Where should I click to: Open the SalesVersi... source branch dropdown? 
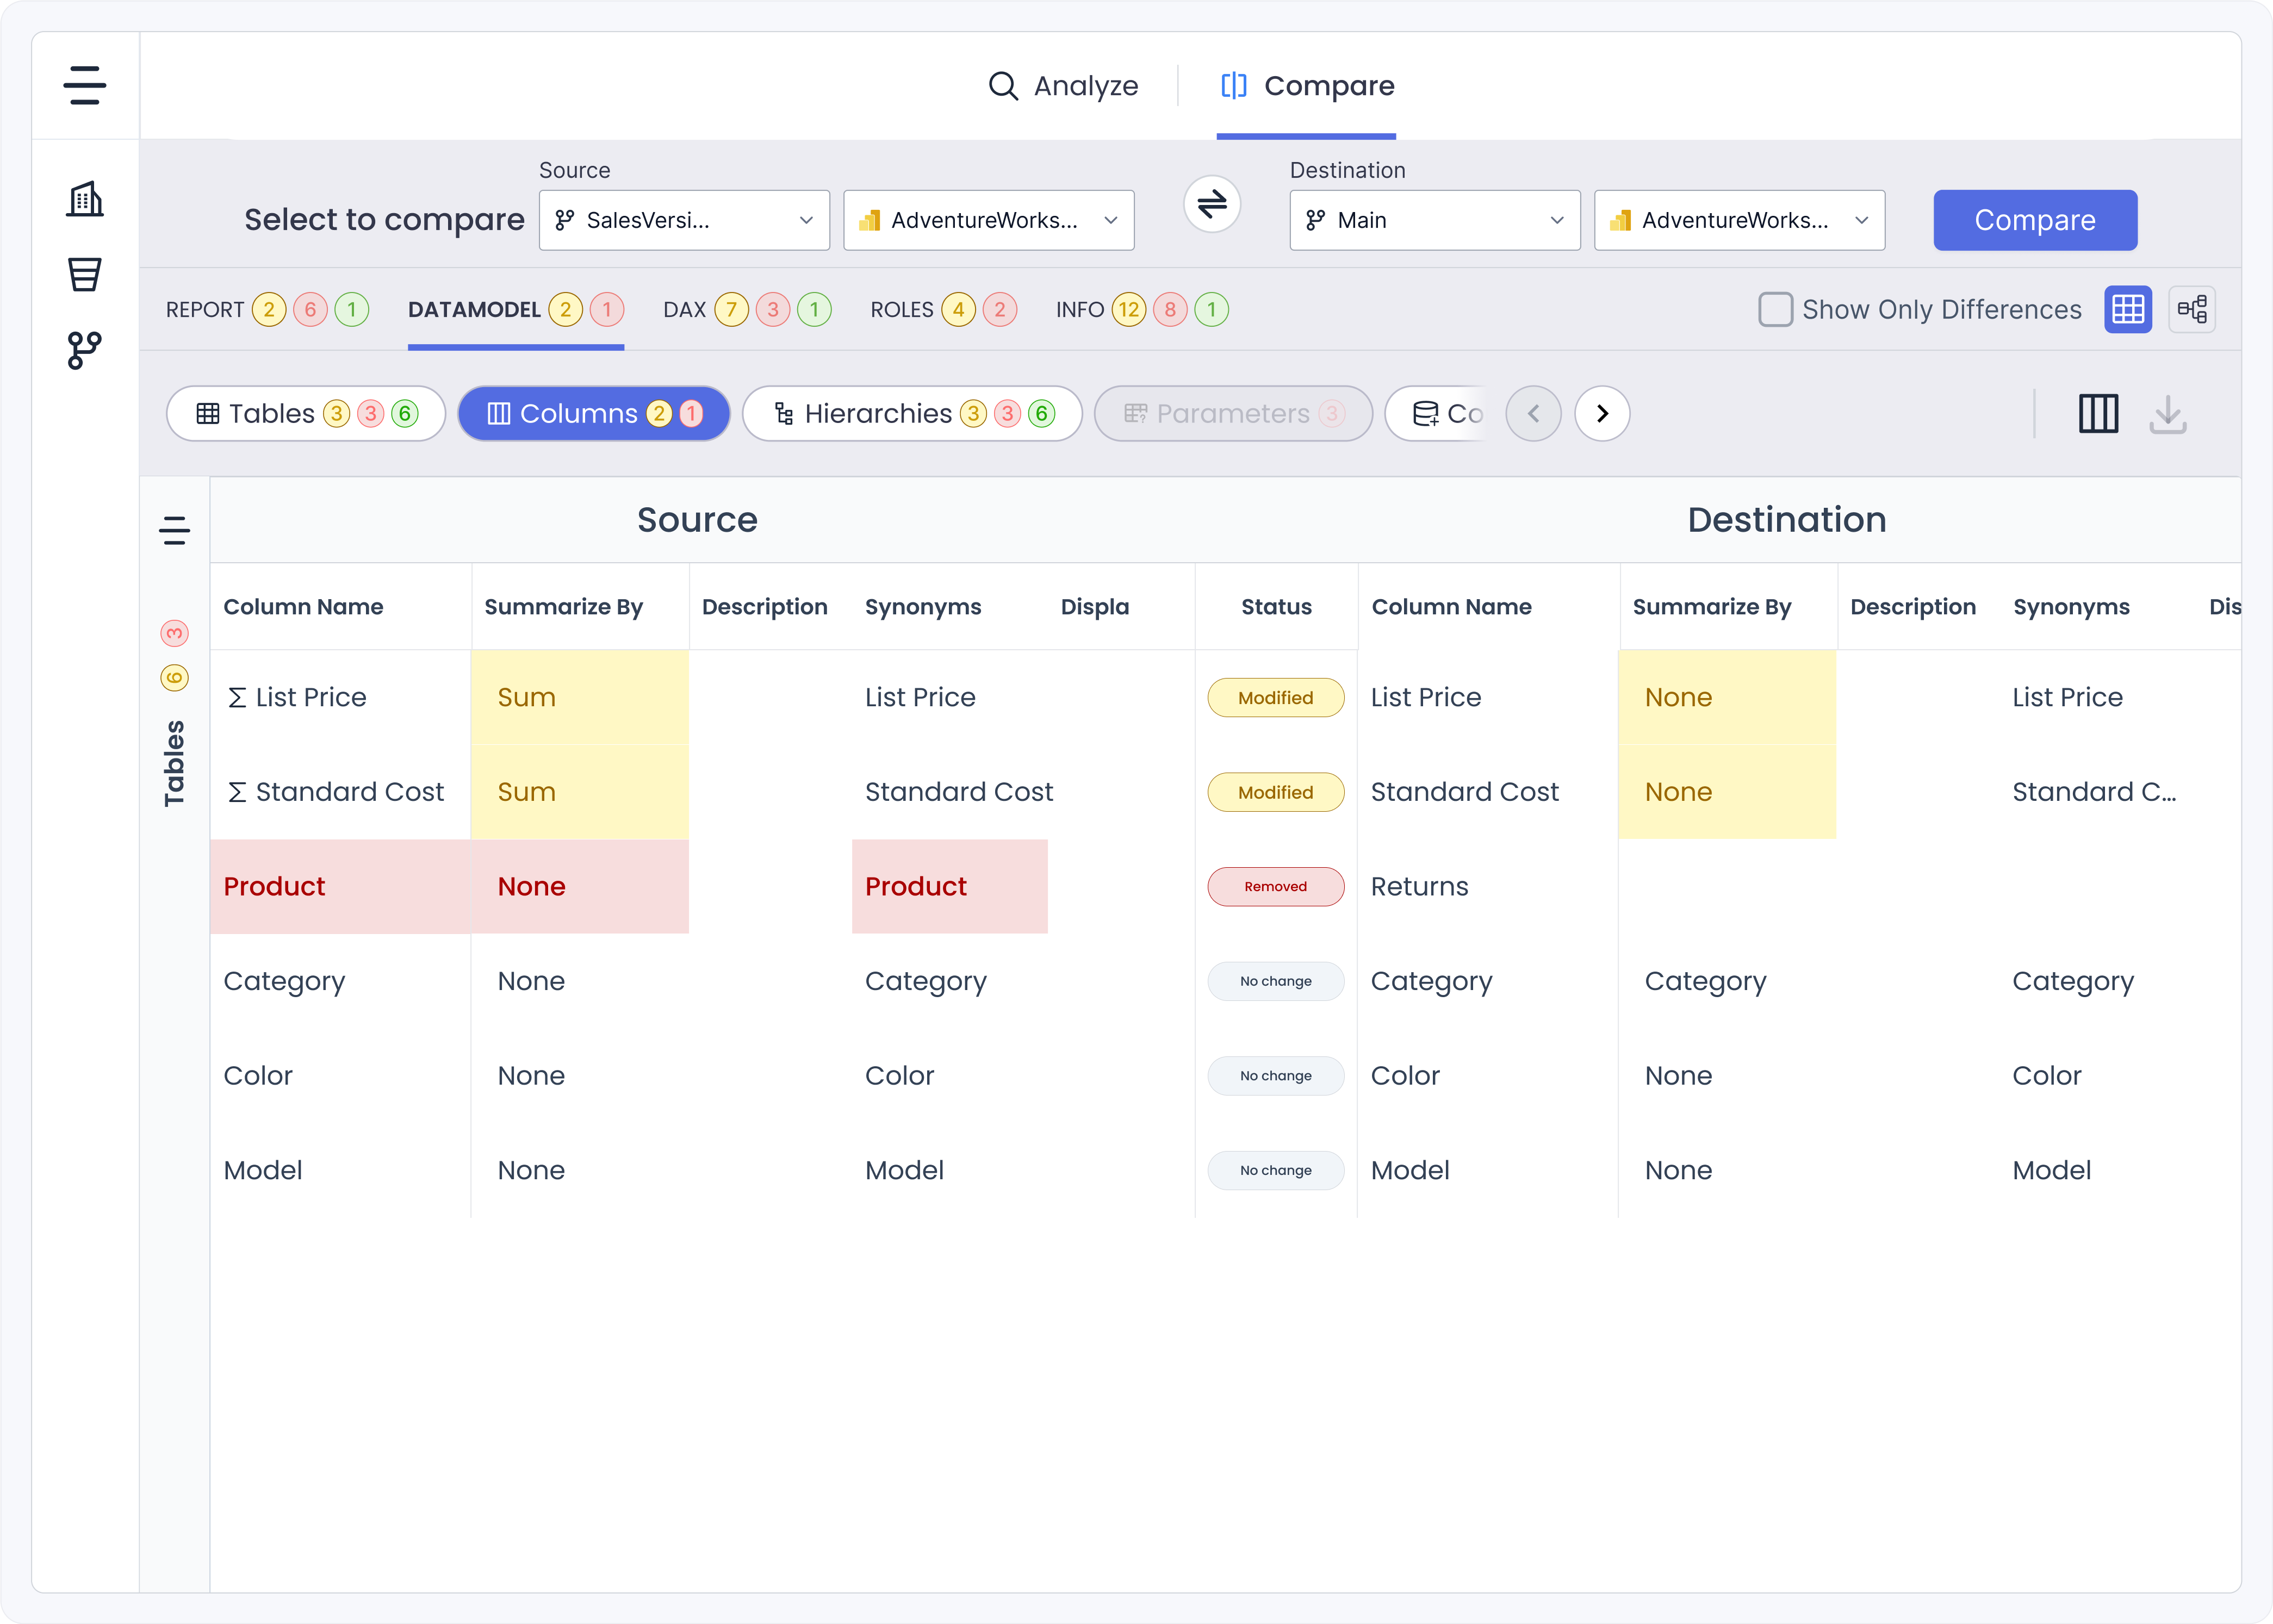pos(684,220)
